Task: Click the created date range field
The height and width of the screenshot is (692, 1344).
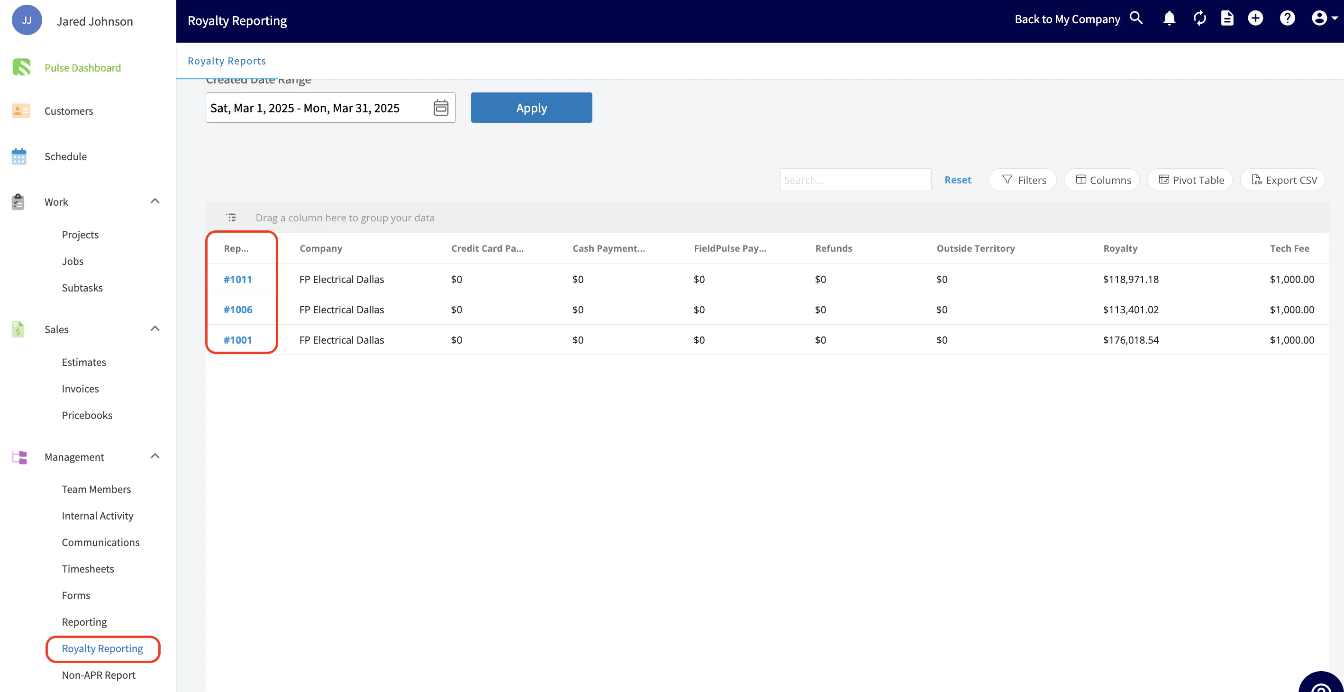Action: [330, 108]
